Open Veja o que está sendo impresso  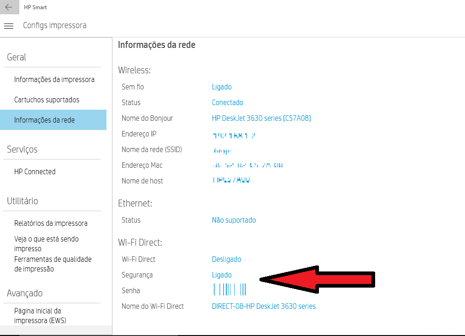(46, 243)
